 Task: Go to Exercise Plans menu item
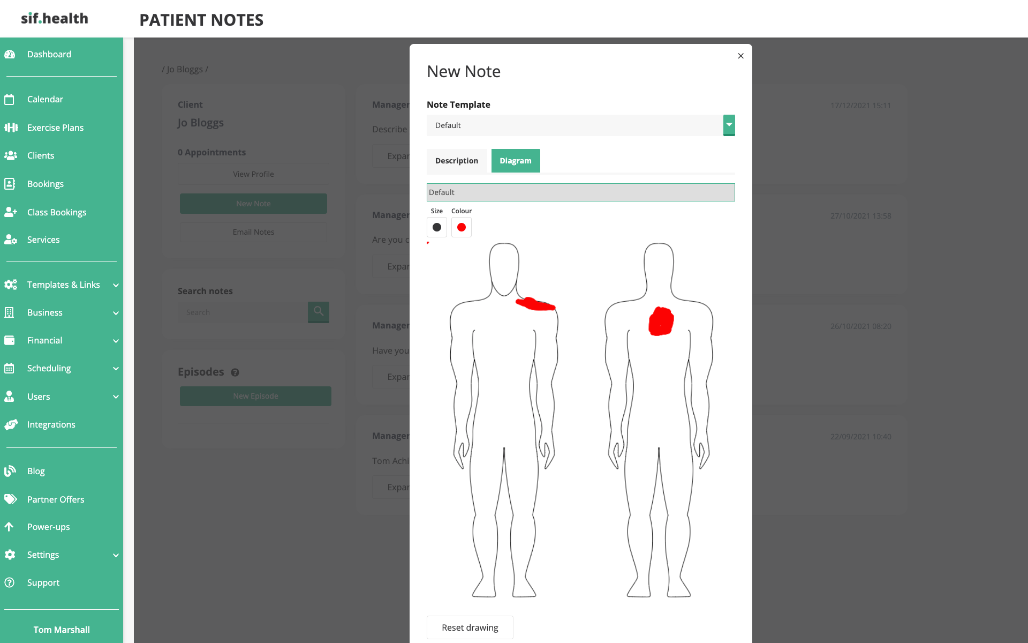coord(55,128)
